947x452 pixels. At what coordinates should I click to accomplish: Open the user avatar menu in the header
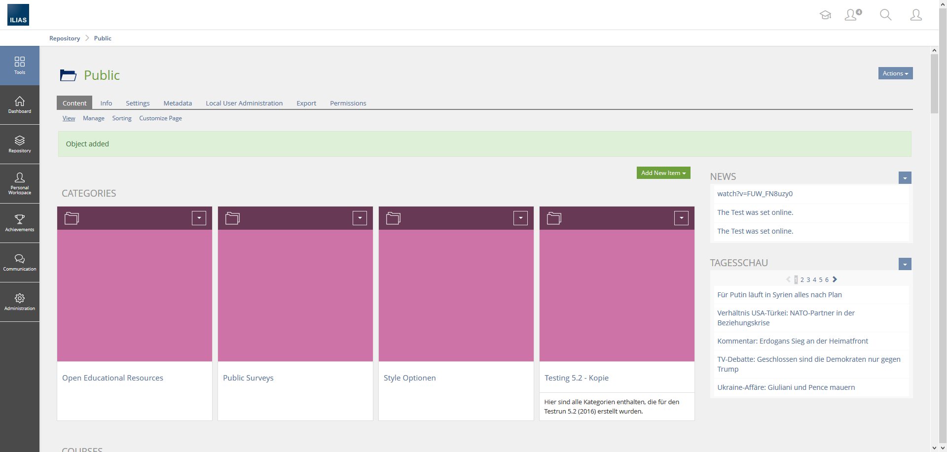[915, 15]
